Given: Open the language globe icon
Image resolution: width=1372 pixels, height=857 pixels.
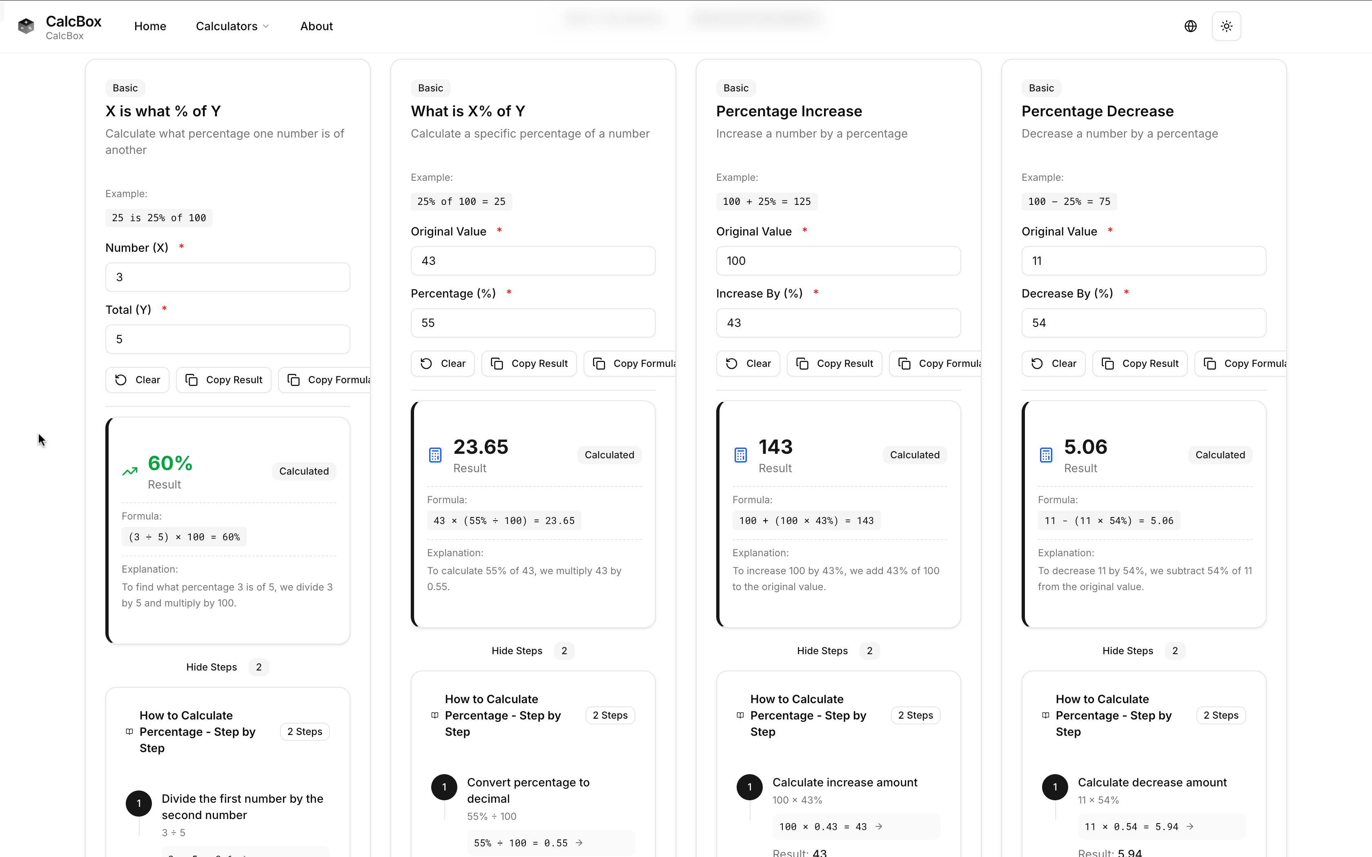Looking at the screenshot, I should coord(1191,26).
